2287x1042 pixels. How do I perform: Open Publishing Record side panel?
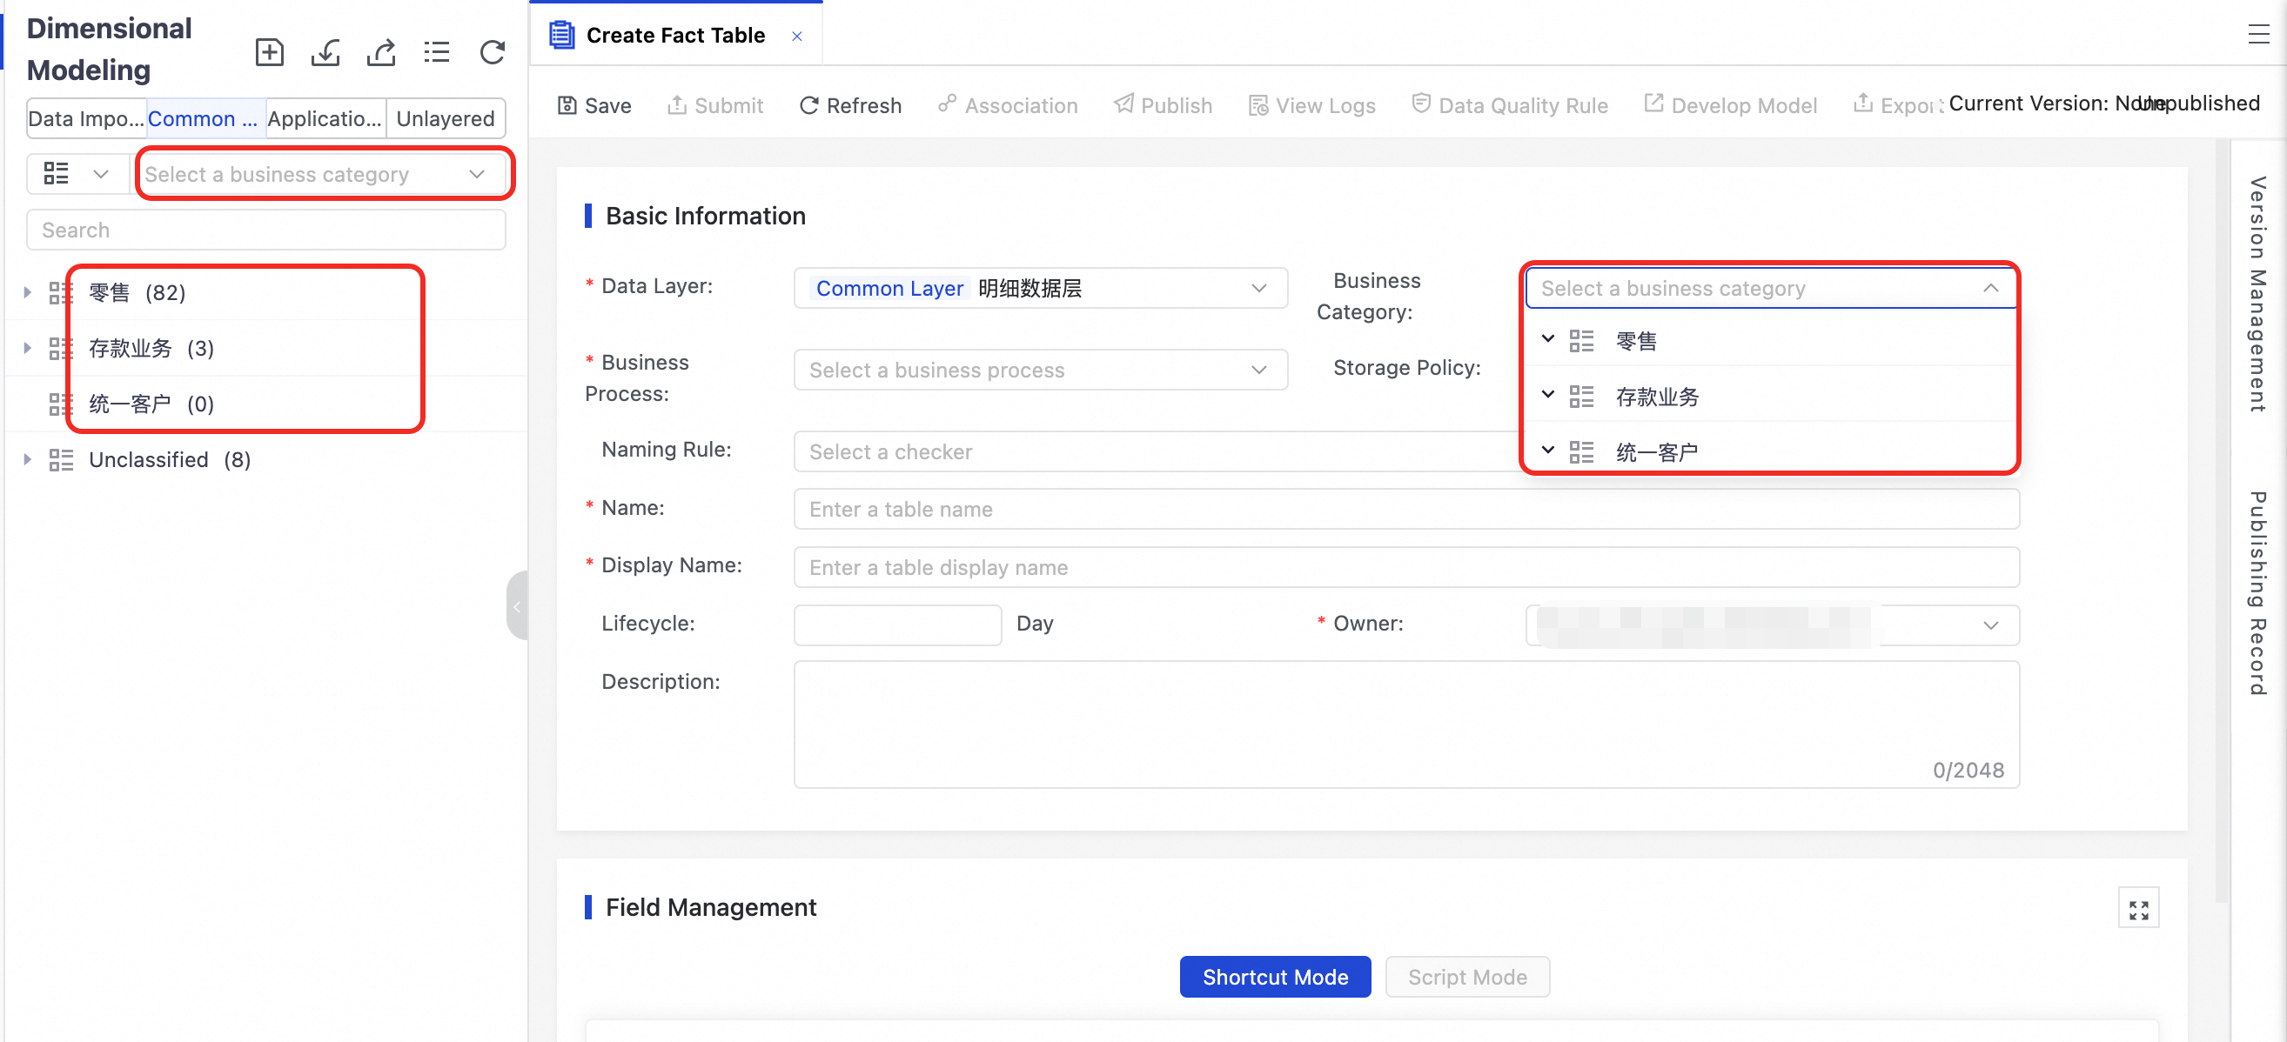2256,593
